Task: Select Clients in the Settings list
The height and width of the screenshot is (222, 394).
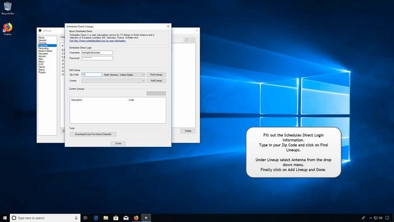Action: pos(42,67)
